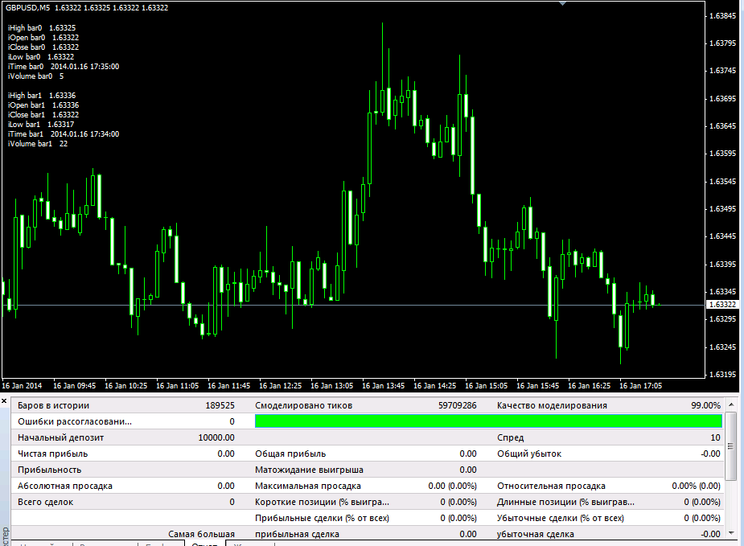Select 'Всего сделок' label

tap(45, 503)
